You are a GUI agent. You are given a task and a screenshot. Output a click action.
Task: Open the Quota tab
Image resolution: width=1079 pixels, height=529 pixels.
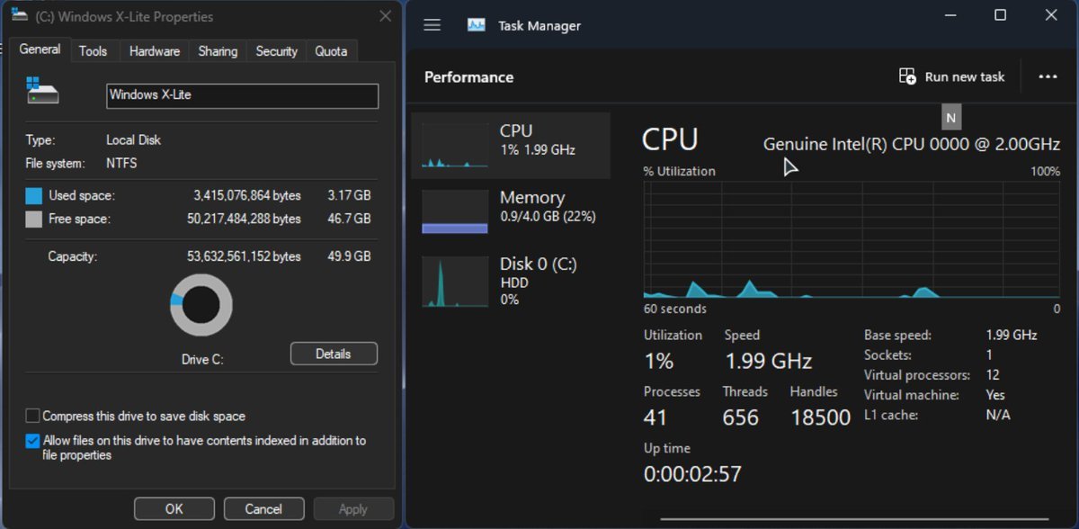(x=331, y=51)
